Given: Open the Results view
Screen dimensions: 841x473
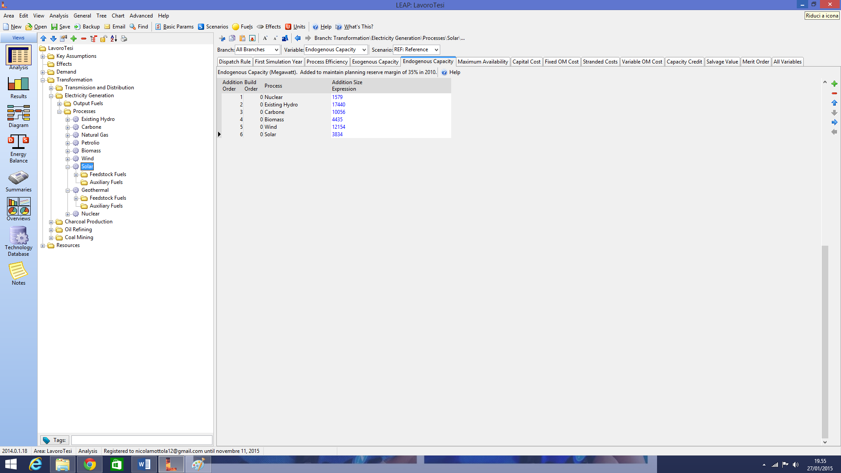Looking at the screenshot, I should (18, 87).
